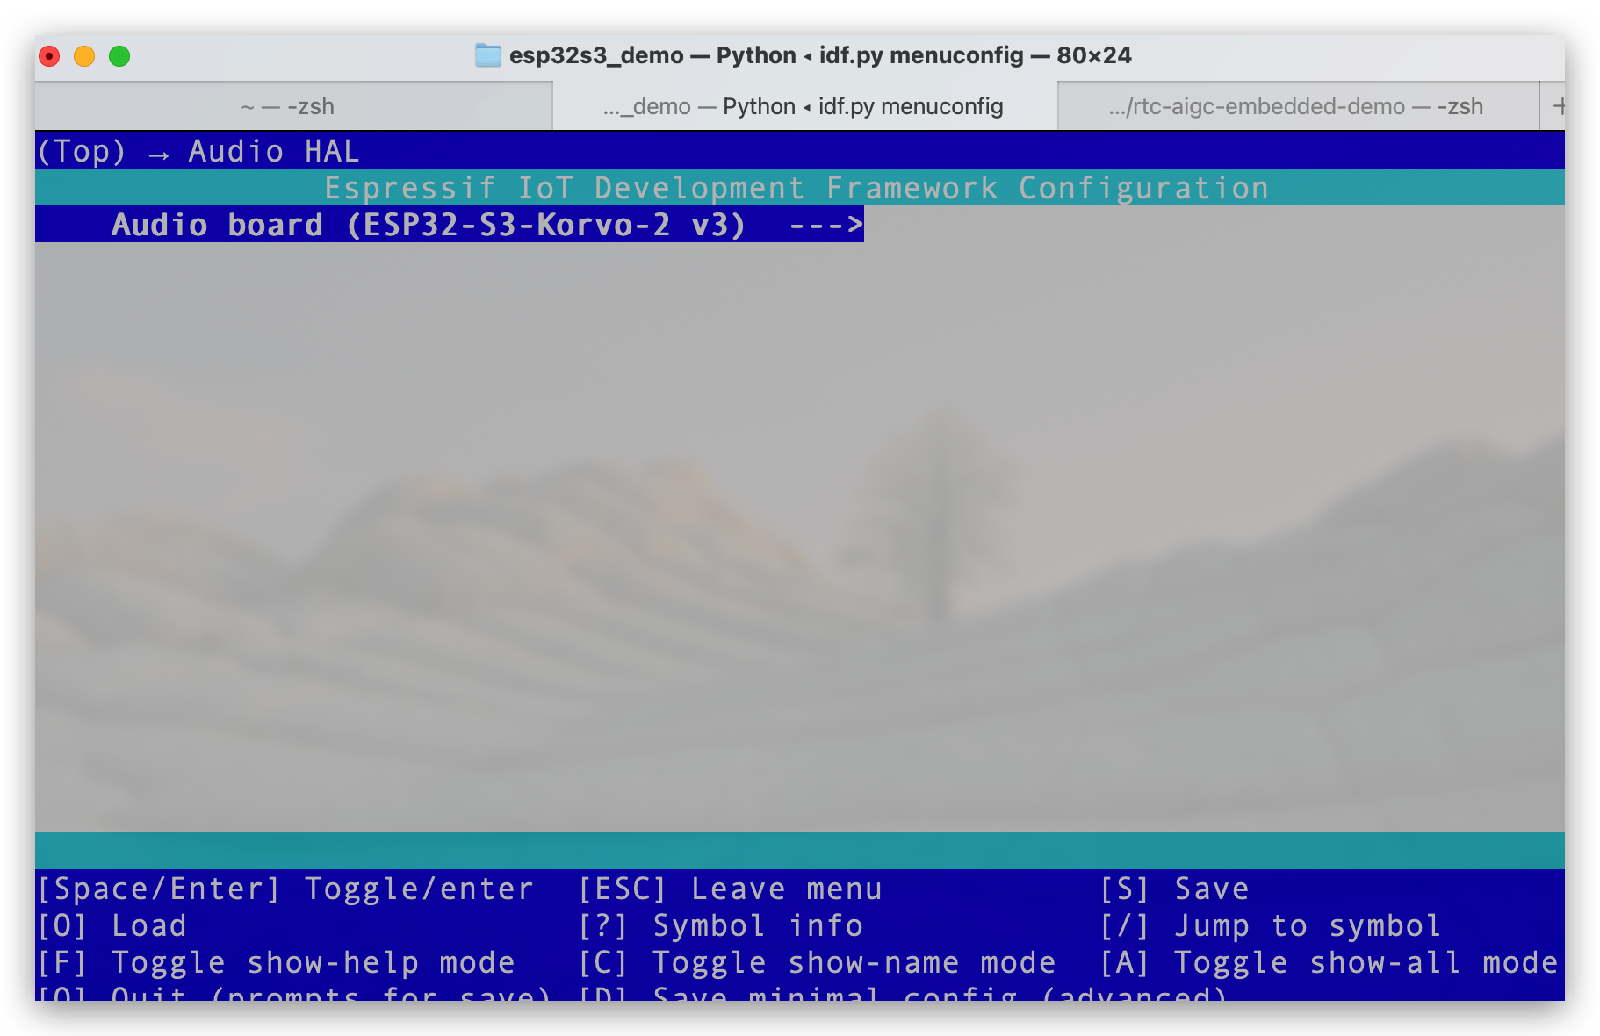
Task: Click '[ESC] Leave menu' hint
Action: (x=730, y=889)
